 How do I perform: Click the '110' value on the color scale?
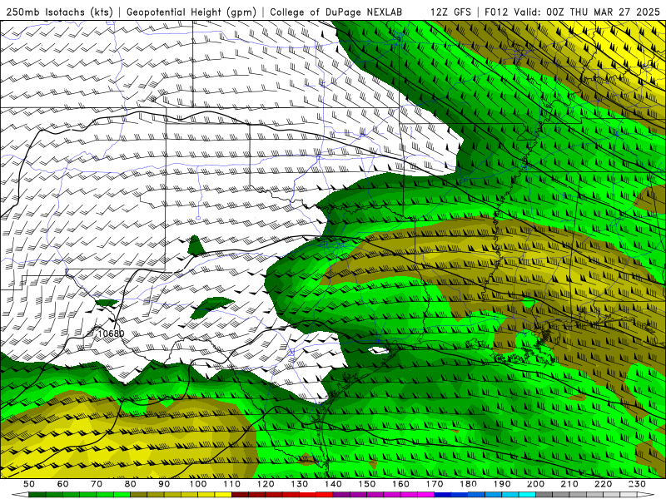click(232, 484)
